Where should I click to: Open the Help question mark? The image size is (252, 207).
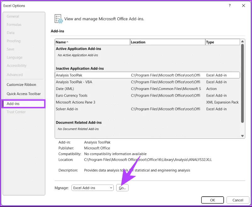[230, 6]
